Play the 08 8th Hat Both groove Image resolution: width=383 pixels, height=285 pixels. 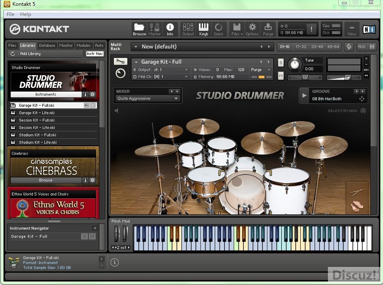pyautogui.click(x=304, y=95)
